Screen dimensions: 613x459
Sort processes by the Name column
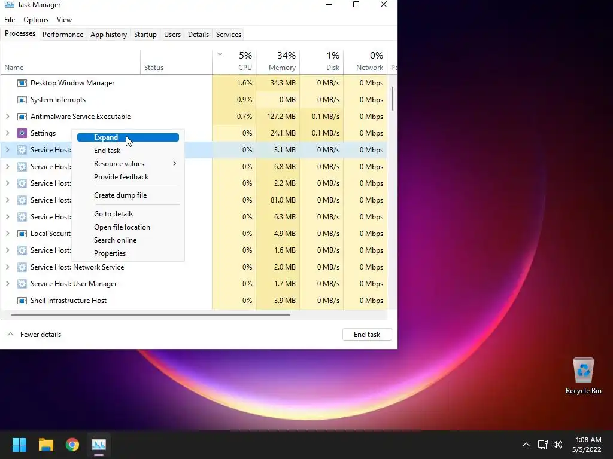(x=71, y=62)
